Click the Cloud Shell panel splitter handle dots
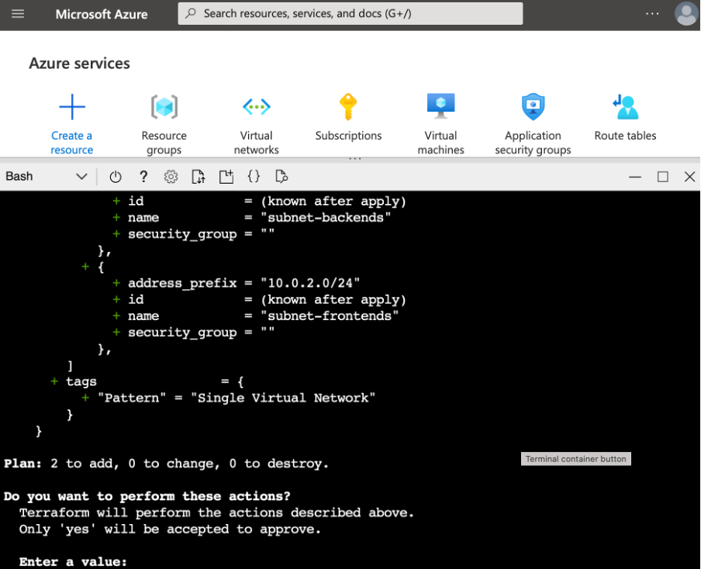The width and height of the screenshot is (701, 569). click(x=355, y=159)
